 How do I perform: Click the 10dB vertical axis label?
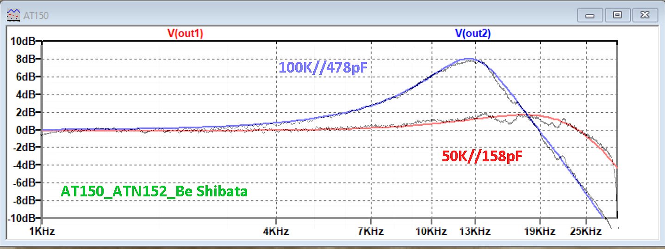[x=22, y=42]
